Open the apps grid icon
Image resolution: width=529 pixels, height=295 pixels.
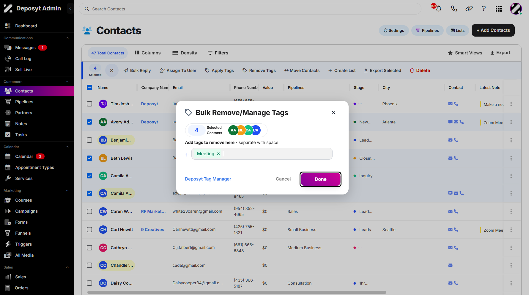tap(499, 9)
